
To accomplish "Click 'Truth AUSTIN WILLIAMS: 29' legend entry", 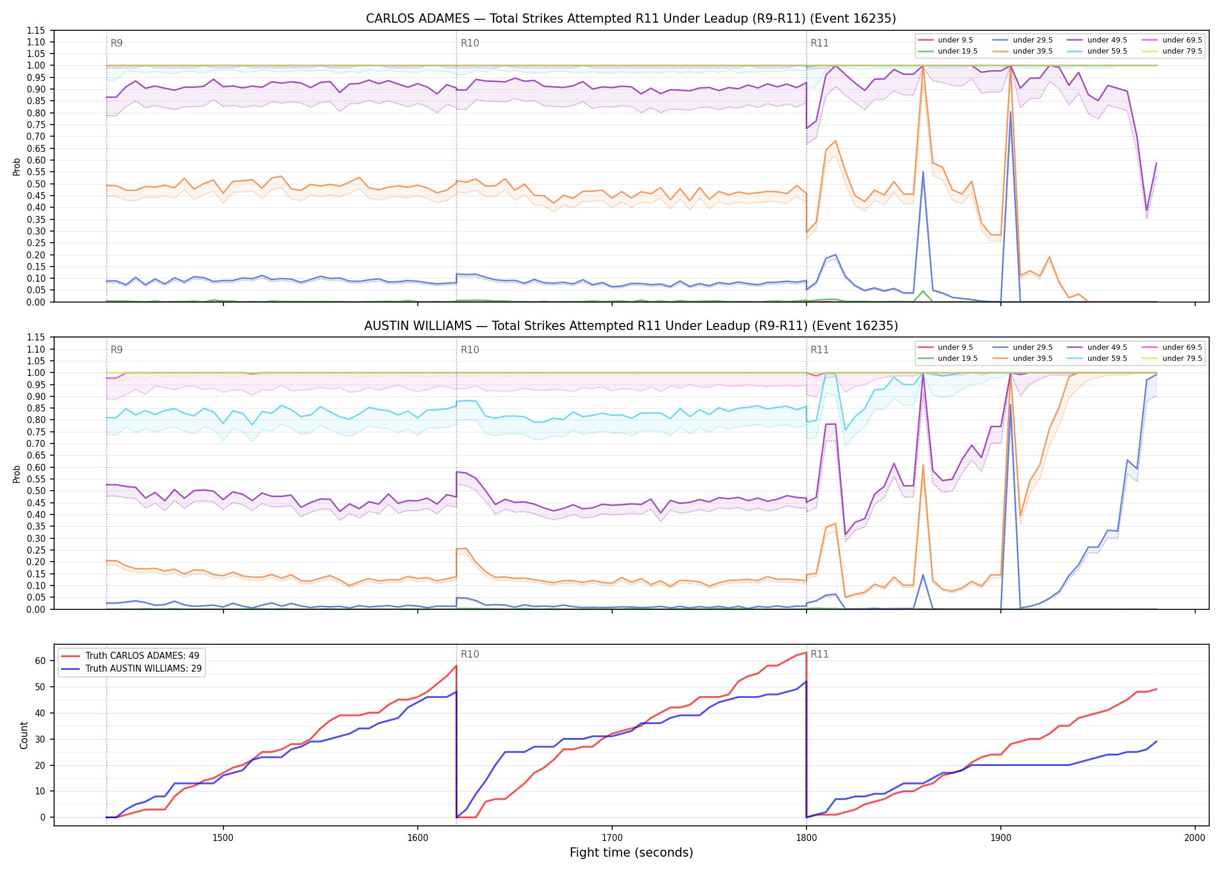I will coord(132,669).
